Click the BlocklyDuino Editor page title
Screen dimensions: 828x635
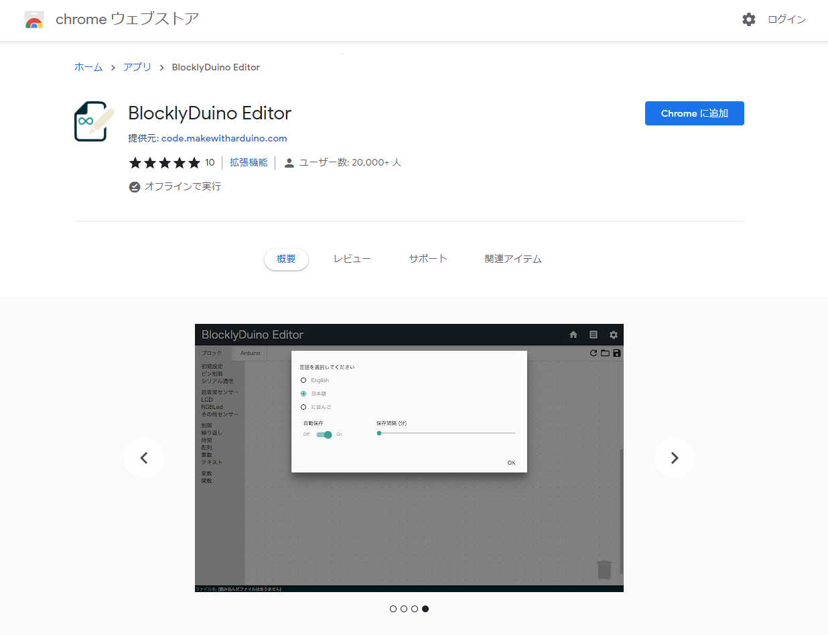210,113
